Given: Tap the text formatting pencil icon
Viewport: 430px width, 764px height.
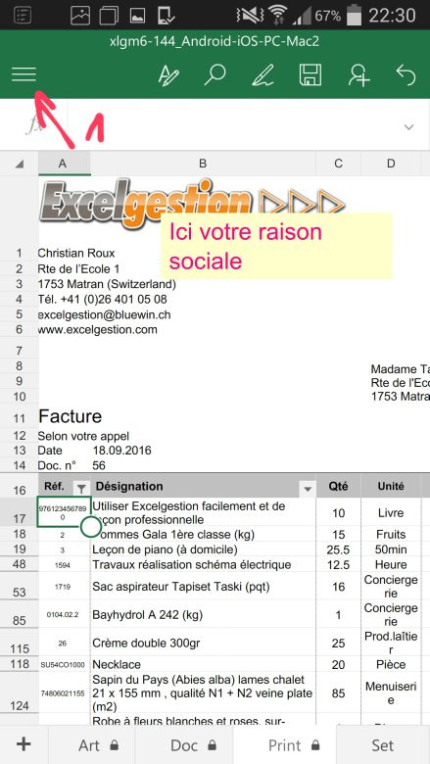Looking at the screenshot, I should 168,75.
